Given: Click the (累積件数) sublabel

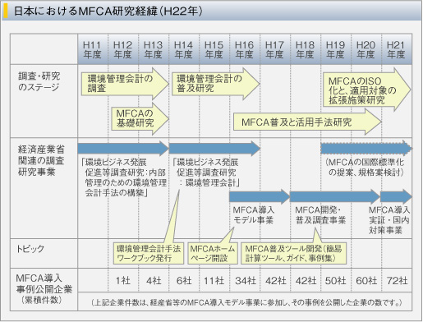Looking at the screenshot, I should pyautogui.click(x=41, y=300).
